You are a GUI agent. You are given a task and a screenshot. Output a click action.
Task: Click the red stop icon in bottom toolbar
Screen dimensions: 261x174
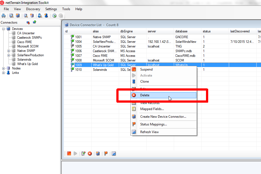[69, 154]
